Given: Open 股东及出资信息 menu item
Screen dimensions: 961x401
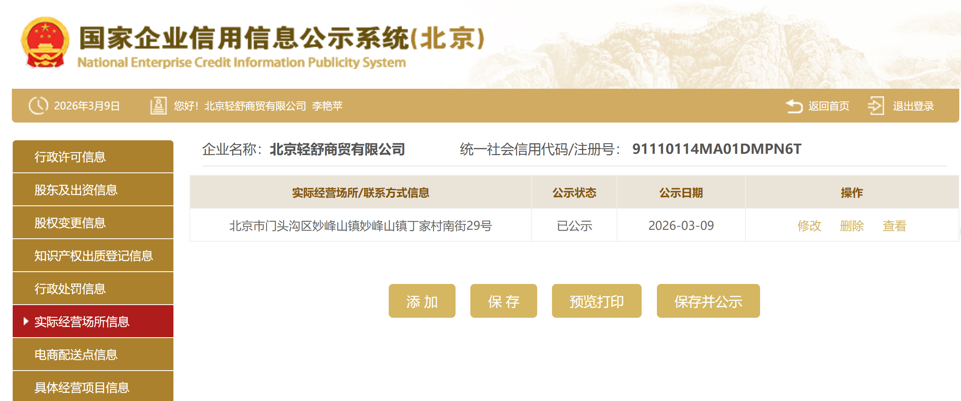Looking at the screenshot, I should [x=93, y=190].
